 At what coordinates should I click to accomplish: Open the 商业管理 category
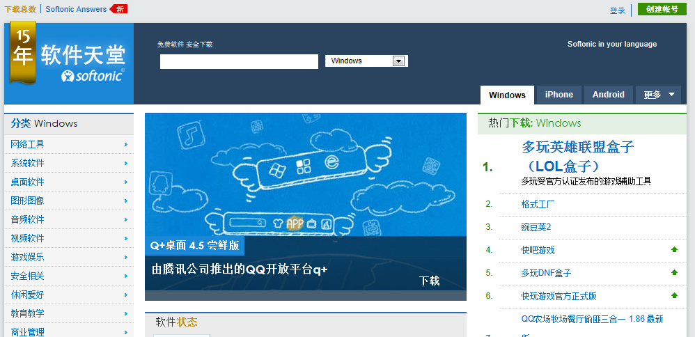click(x=27, y=332)
